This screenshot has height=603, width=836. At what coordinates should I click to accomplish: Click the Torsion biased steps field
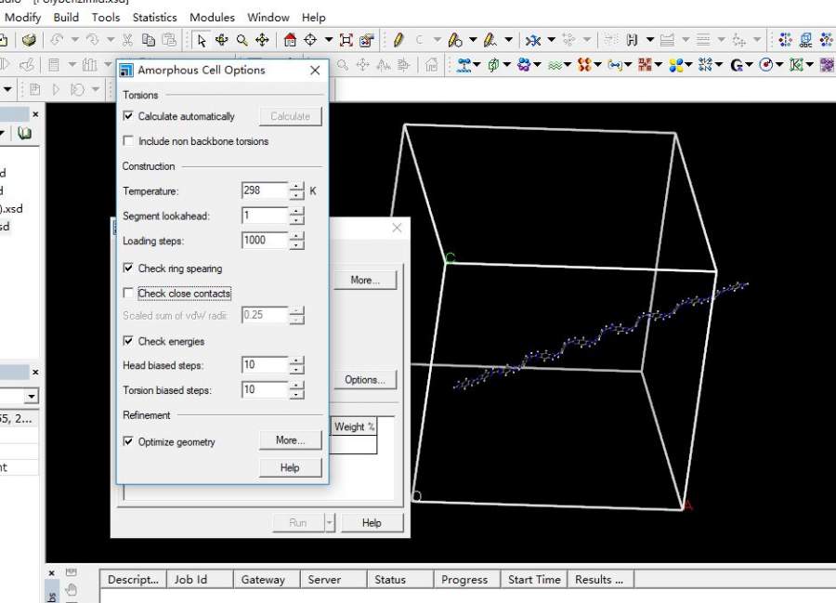pos(265,389)
